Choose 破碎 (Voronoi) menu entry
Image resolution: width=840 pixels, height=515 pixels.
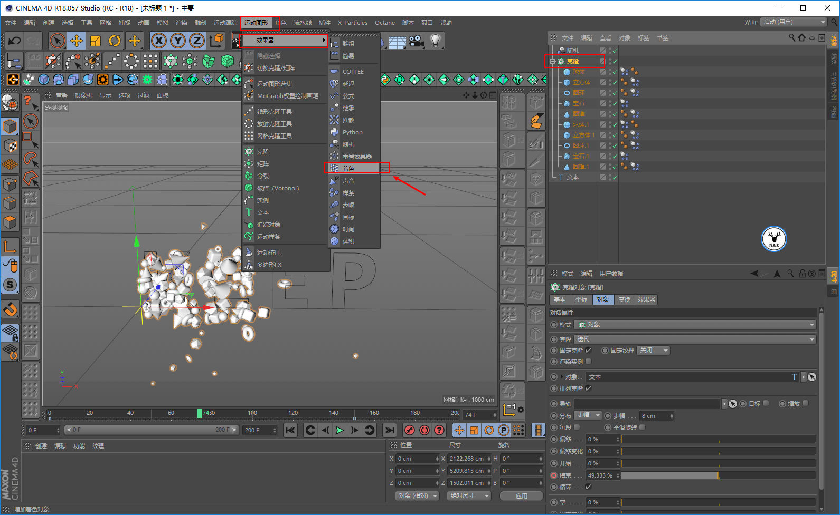pos(278,188)
